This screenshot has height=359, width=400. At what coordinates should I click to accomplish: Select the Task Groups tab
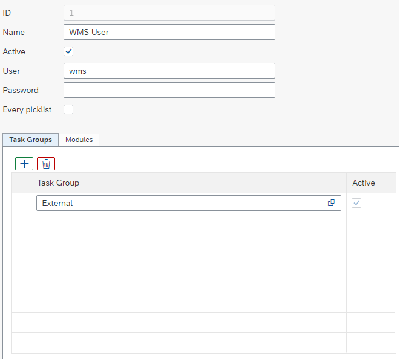tap(30, 140)
